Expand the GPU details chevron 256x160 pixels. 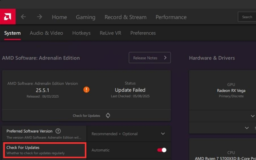click(x=253, y=116)
